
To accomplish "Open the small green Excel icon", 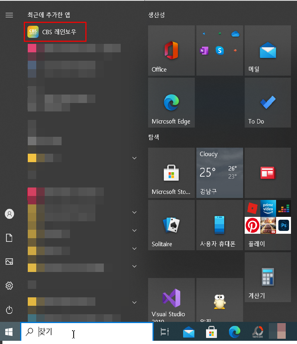I will point(219,33).
